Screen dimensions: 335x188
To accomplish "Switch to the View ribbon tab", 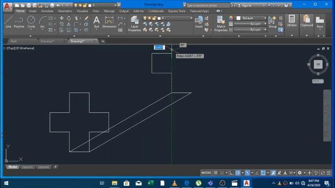I will (x=96, y=11).
